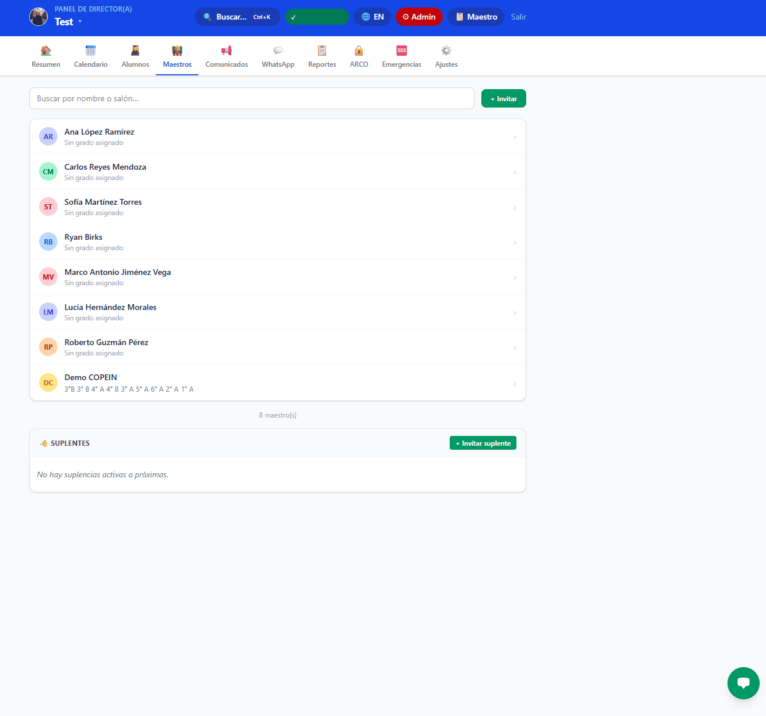
Task: Click the director profile avatar photo
Action: coord(39,17)
